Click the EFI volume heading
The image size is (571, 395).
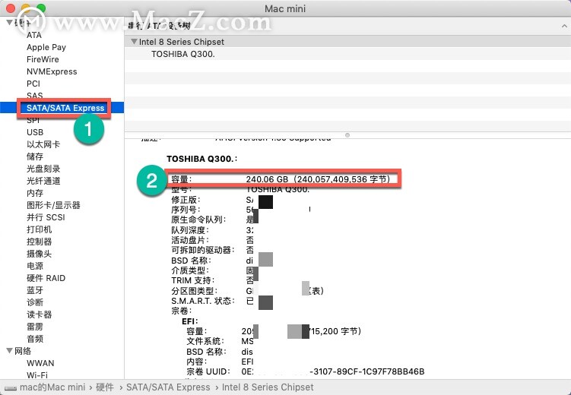point(190,321)
